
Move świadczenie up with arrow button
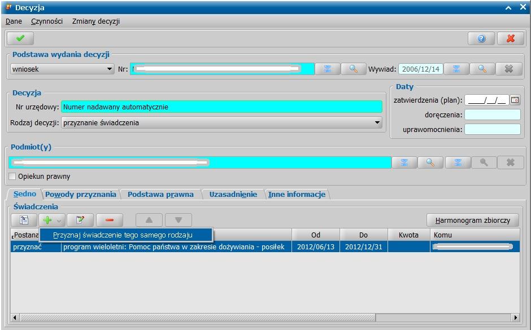149,220
